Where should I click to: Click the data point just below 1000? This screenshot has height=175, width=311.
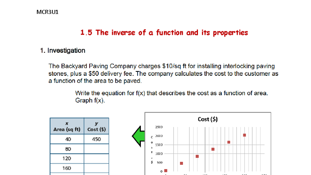197,156
